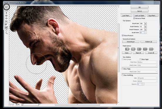Enable the Show Mask checkbox
The width and height of the screenshot is (162, 109).
(x=123, y=69)
